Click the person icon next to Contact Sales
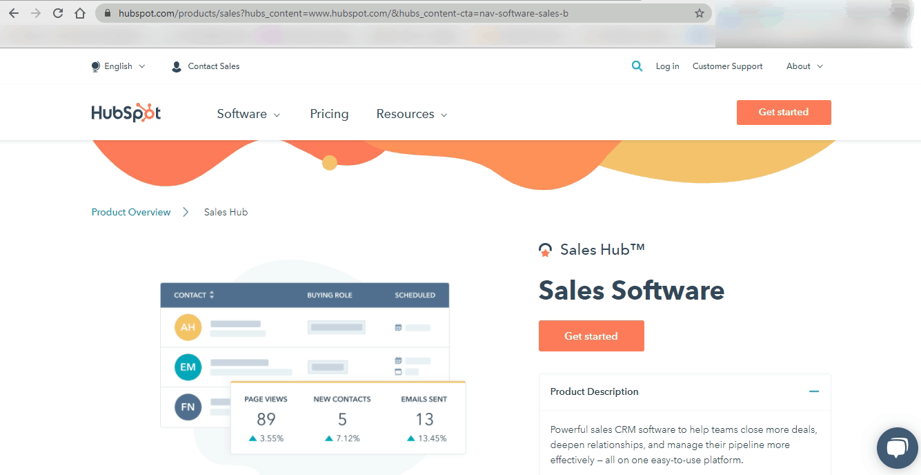 coord(177,66)
